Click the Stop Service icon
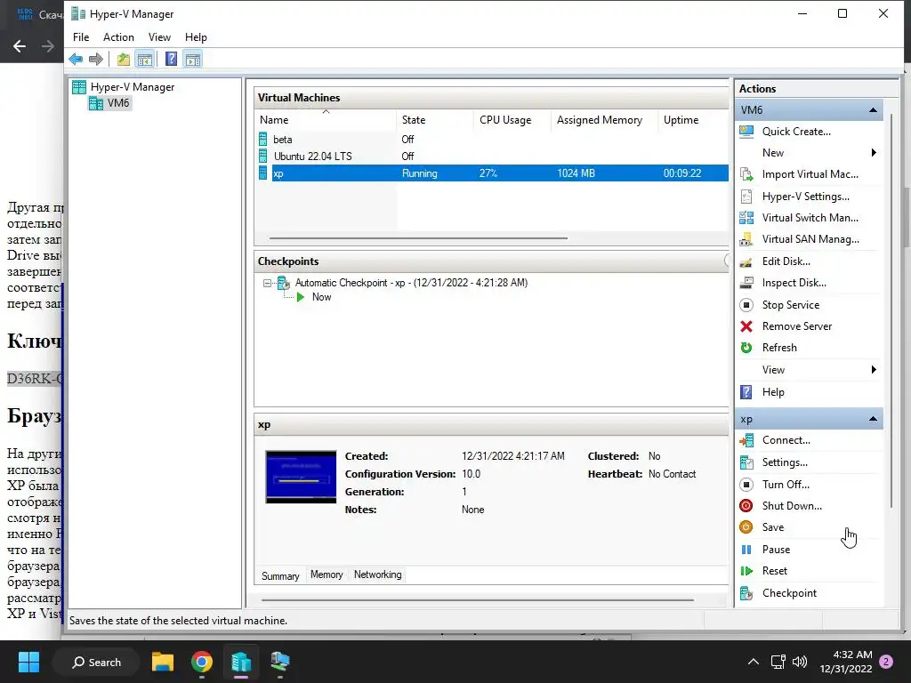The image size is (911, 683). click(x=746, y=305)
